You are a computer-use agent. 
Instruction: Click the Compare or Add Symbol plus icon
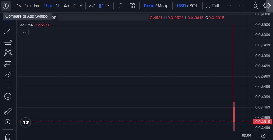[5, 6]
